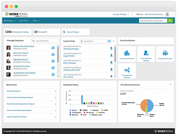The width and height of the screenshot is (177, 134).
Task: Click in the Search Employee field
Action: (x=45, y=41)
